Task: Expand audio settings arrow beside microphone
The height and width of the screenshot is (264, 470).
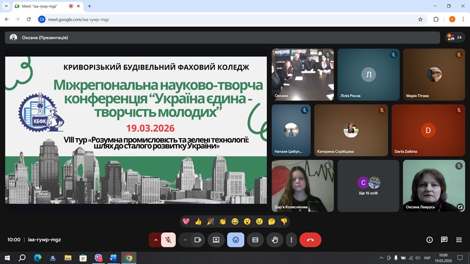Action: 155,239
